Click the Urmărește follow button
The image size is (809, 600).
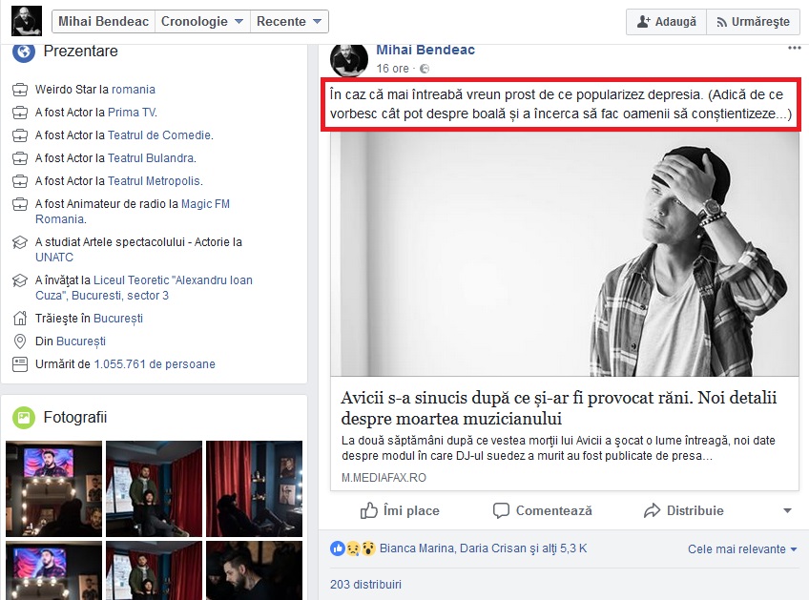click(753, 21)
